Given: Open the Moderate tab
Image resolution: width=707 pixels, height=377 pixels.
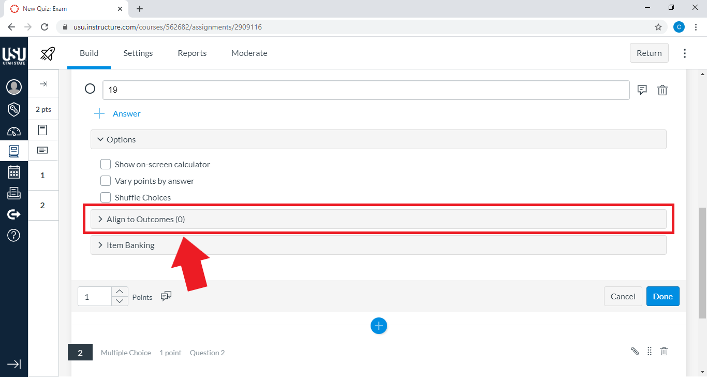Looking at the screenshot, I should tap(249, 53).
